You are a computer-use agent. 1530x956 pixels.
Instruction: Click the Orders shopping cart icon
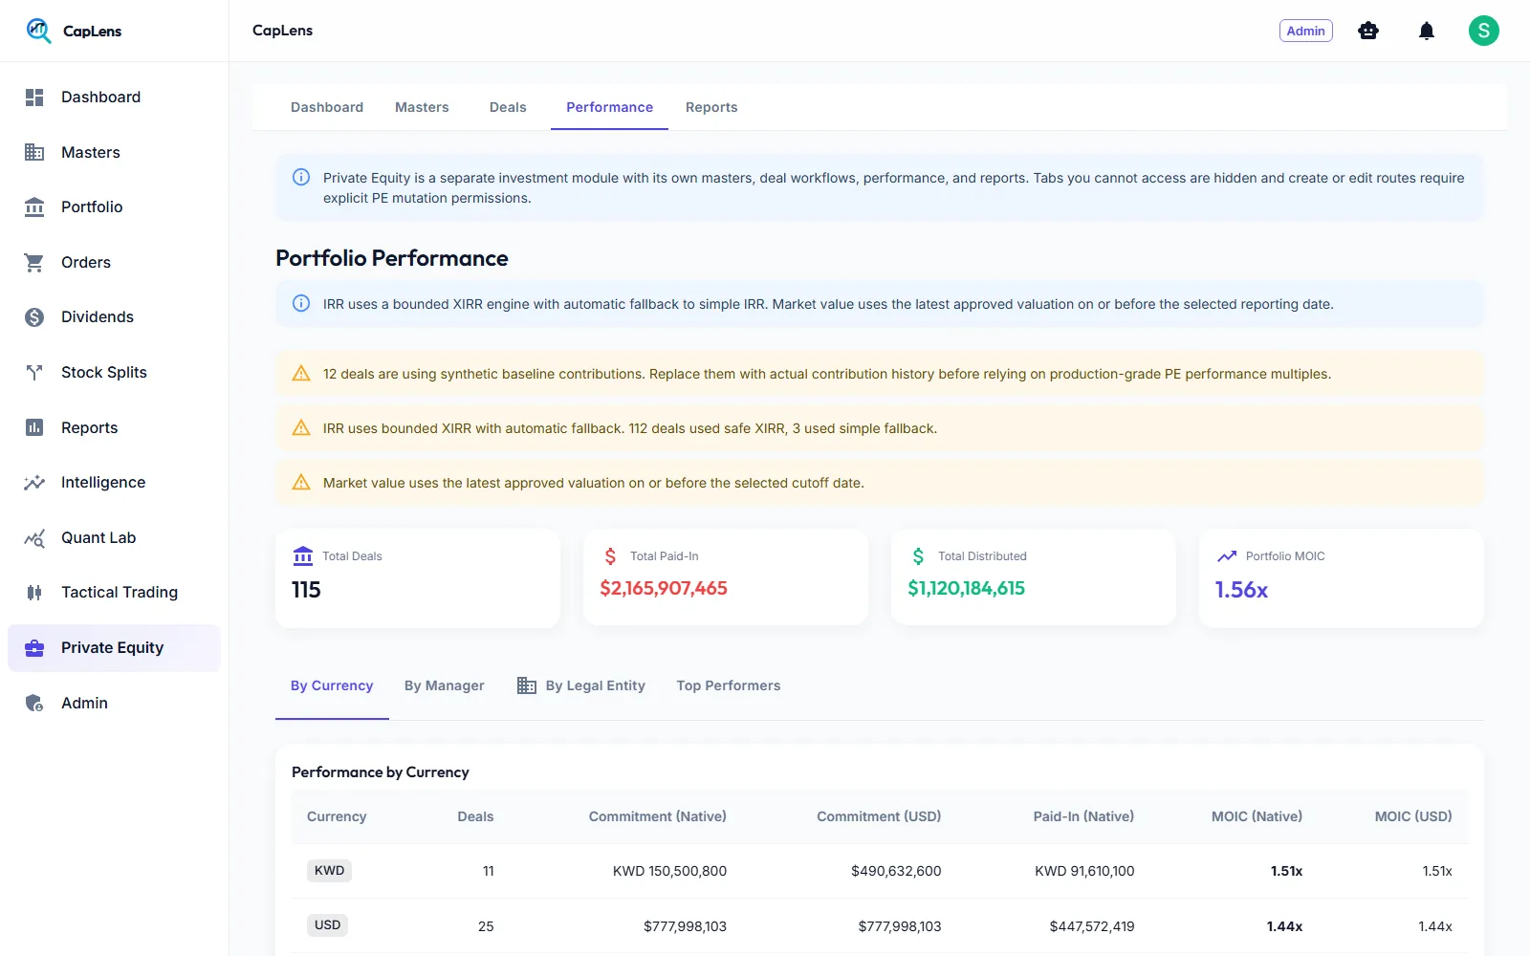(34, 262)
